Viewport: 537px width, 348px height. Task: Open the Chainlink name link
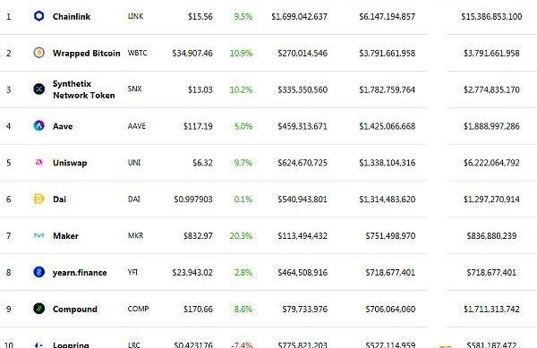point(72,16)
